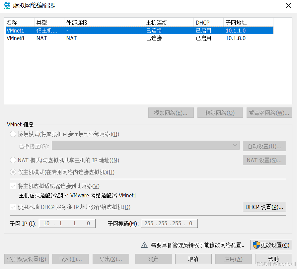Click the 主机虚拟适配器名称 VMnet1 label

pyautogui.click(x=77, y=195)
